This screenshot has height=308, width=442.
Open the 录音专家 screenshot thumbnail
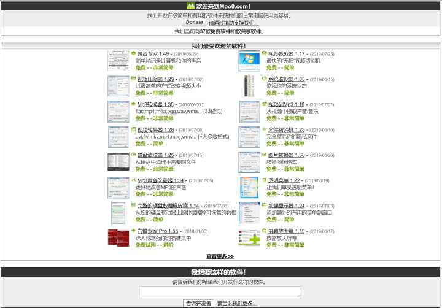click(x=118, y=61)
